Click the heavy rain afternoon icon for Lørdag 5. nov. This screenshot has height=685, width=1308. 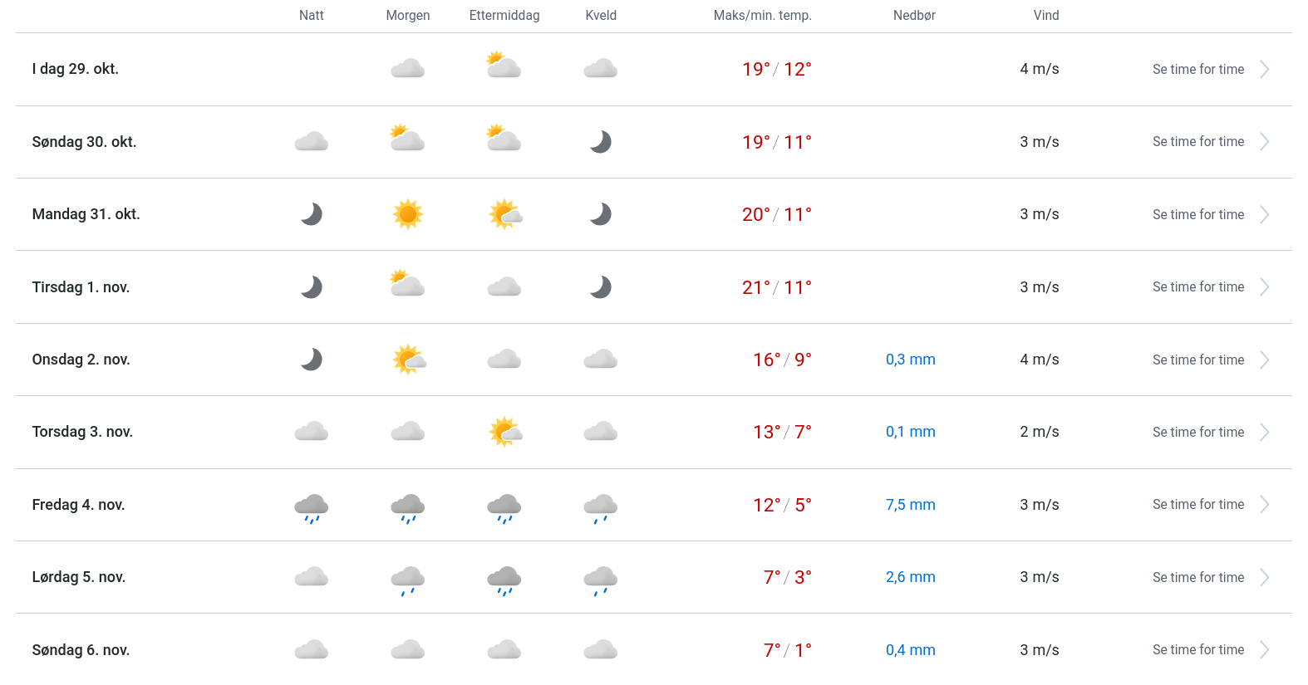pos(504,580)
